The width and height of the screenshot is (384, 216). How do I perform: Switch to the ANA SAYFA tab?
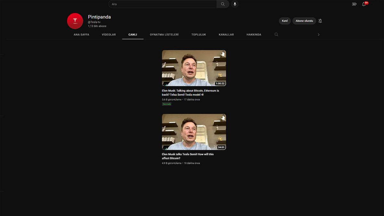click(x=81, y=34)
